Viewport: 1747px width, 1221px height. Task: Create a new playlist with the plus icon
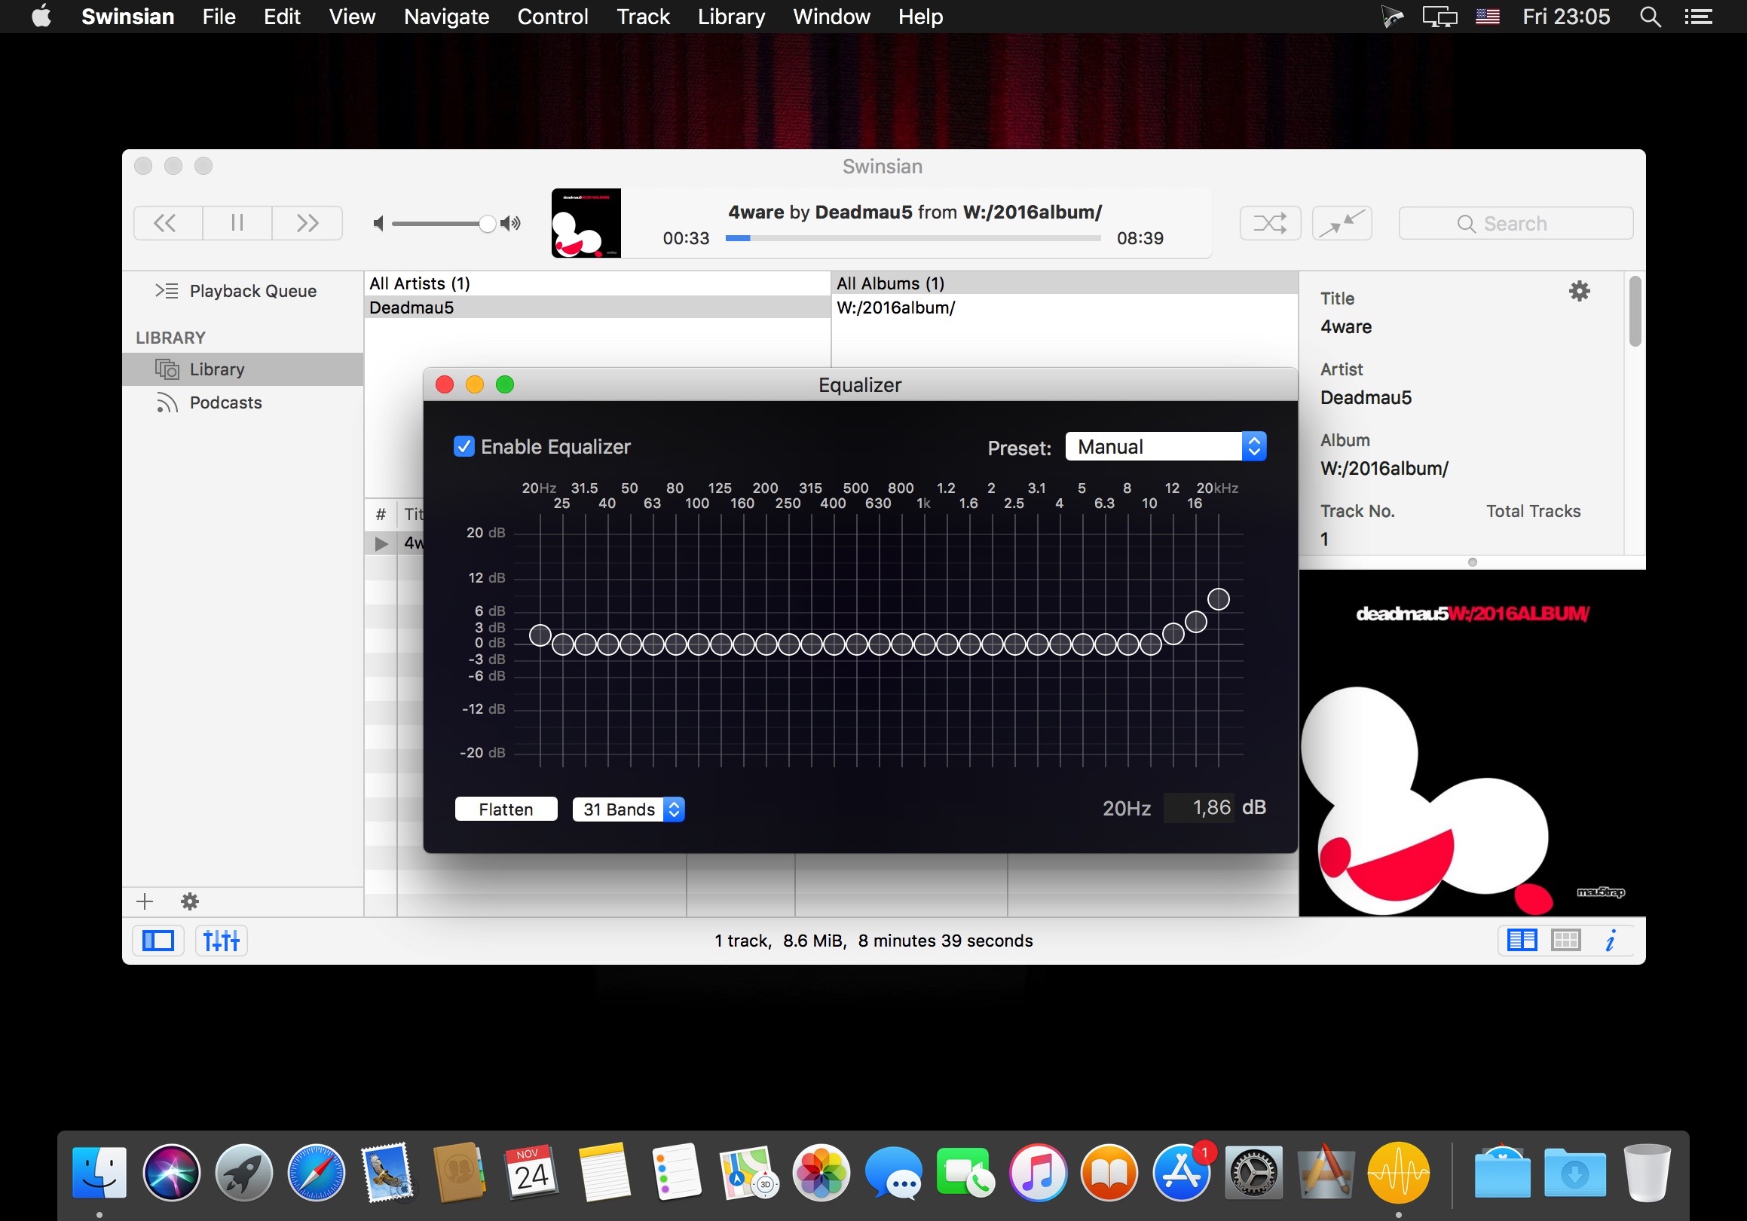(144, 901)
